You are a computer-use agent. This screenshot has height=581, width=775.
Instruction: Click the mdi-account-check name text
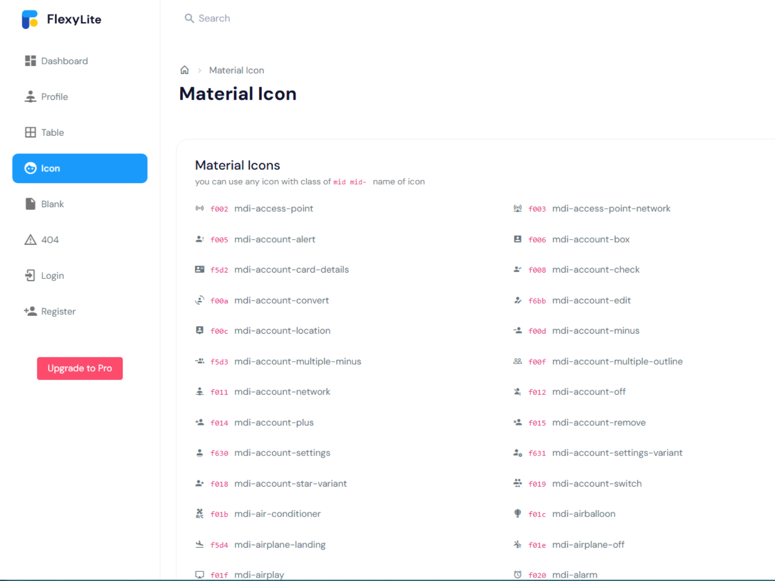(596, 270)
